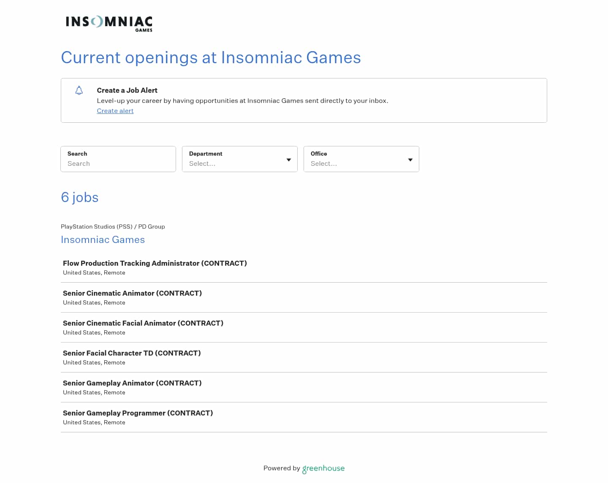
Task: Click 'Current openings at Insomniac Games' title
Action: pyautogui.click(x=211, y=57)
